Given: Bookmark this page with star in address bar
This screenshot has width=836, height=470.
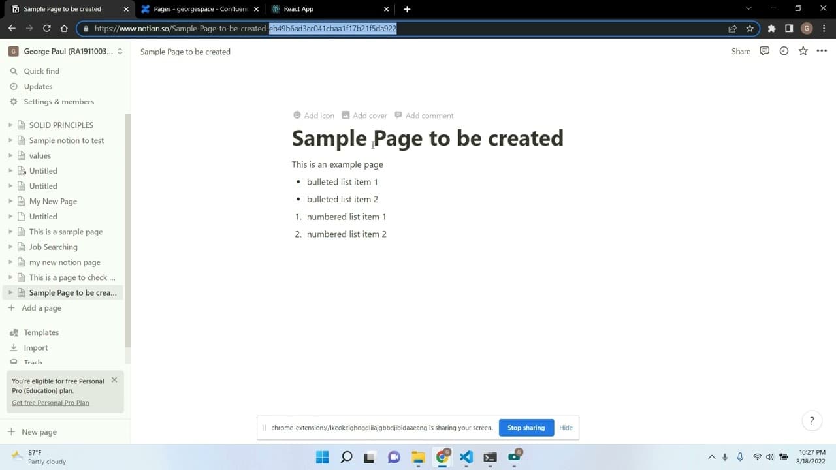Looking at the screenshot, I should 750,29.
